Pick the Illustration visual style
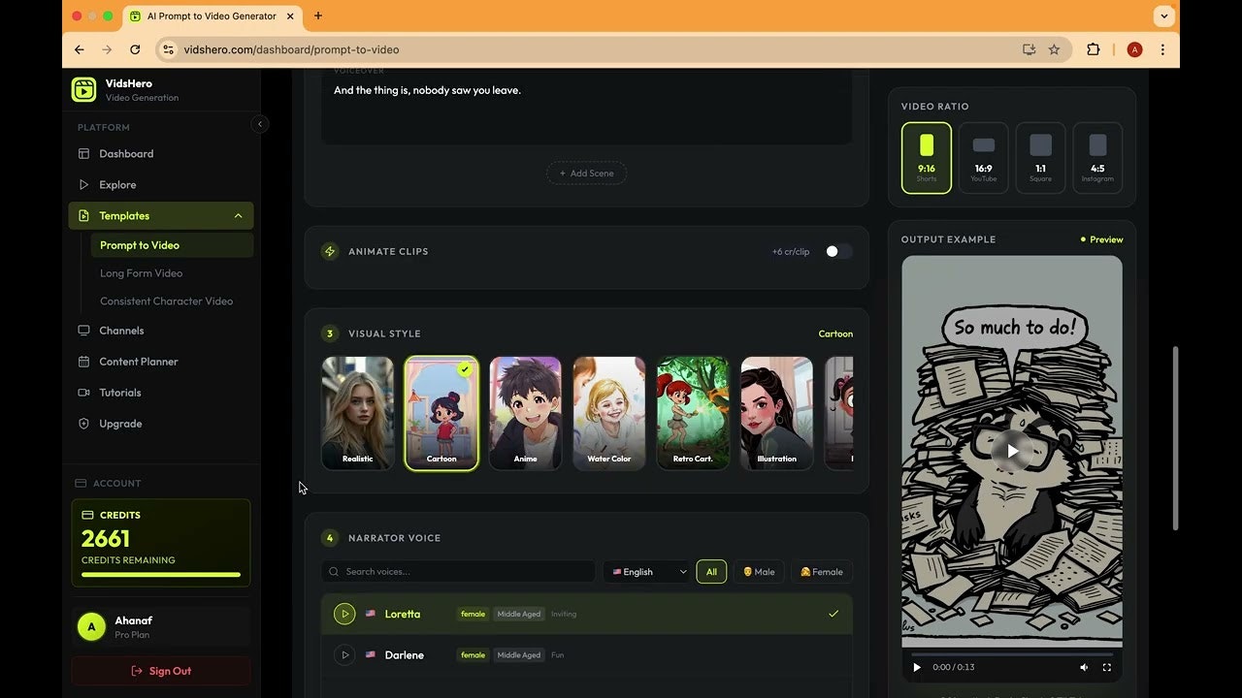 777,413
